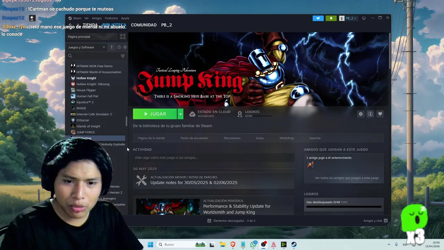Open the Soporte tab
Screen dimensions: 444x250
[x=315, y=138]
